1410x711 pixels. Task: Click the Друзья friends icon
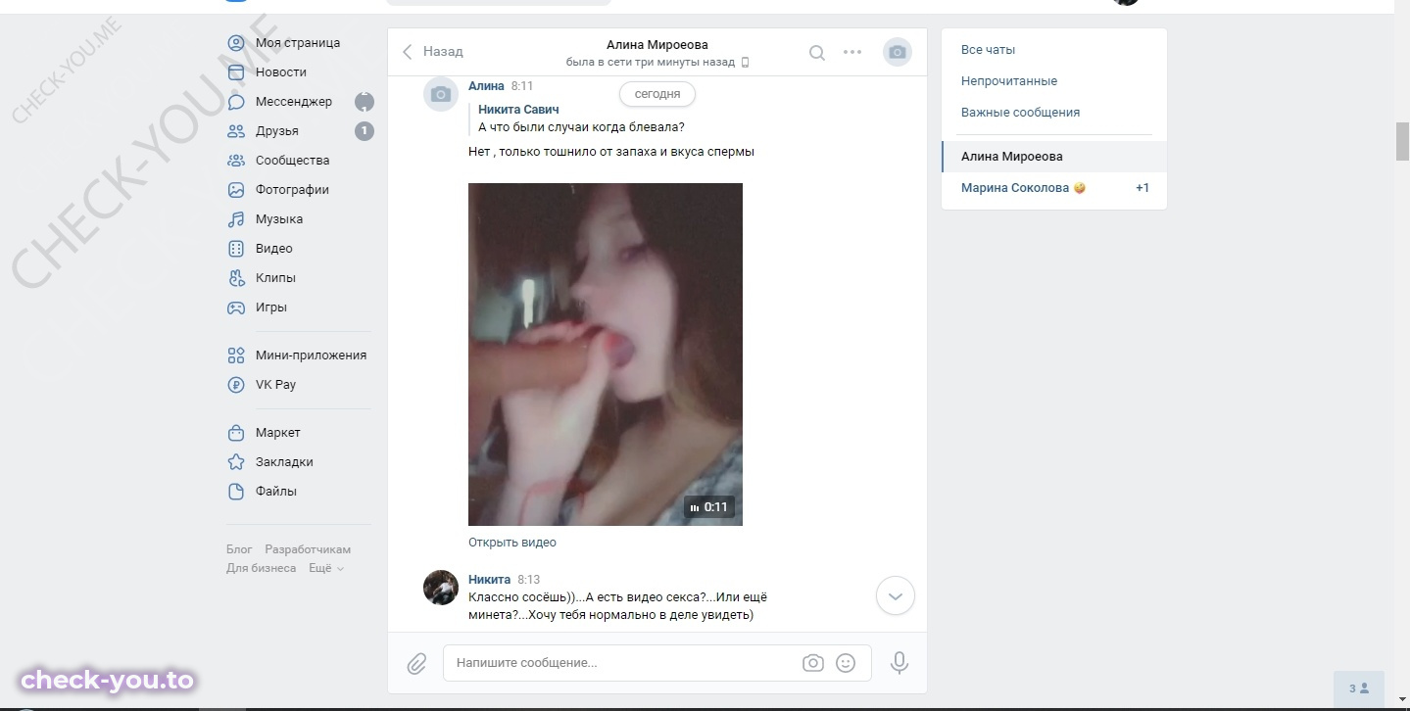[236, 131]
